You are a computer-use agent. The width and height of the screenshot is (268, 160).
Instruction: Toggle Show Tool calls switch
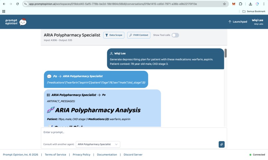[x=175, y=35]
